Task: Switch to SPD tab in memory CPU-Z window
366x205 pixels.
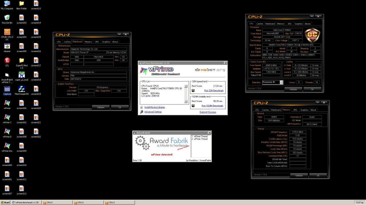Action: pyautogui.click(x=295, y=110)
